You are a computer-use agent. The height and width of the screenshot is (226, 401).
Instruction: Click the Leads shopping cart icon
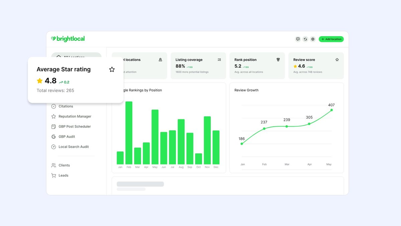click(53, 175)
